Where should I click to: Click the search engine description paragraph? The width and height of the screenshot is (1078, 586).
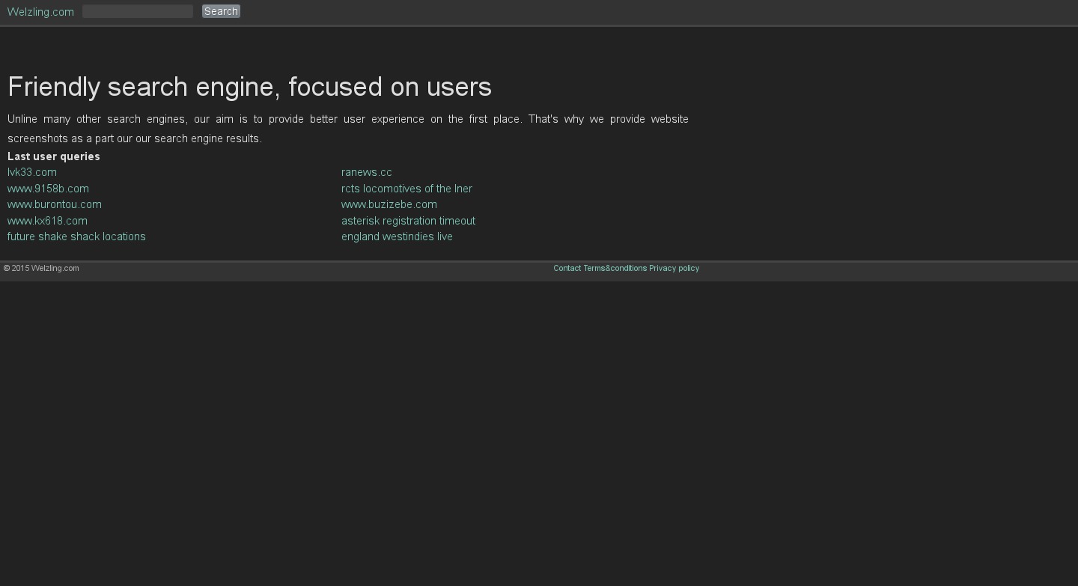pos(347,128)
